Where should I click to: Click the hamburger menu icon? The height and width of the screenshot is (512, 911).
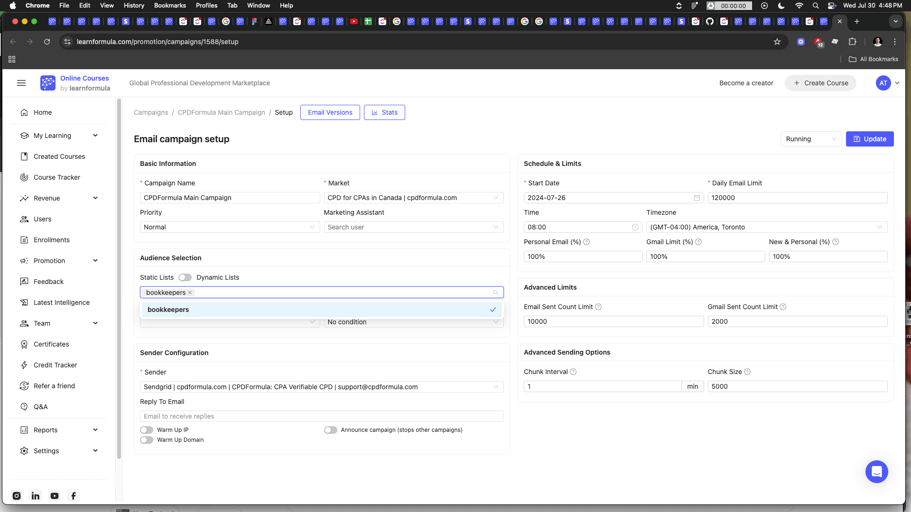21,83
